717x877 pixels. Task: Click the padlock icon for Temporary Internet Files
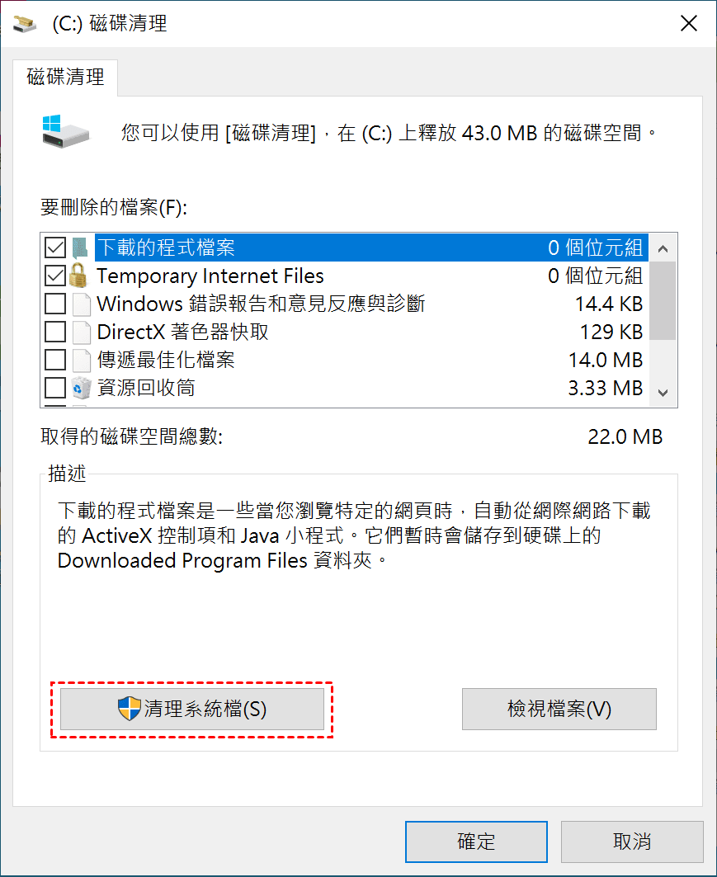[x=80, y=276]
